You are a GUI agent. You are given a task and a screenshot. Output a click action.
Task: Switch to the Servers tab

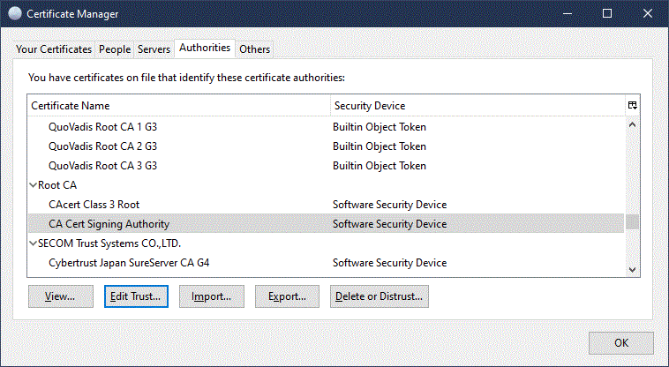[154, 49]
